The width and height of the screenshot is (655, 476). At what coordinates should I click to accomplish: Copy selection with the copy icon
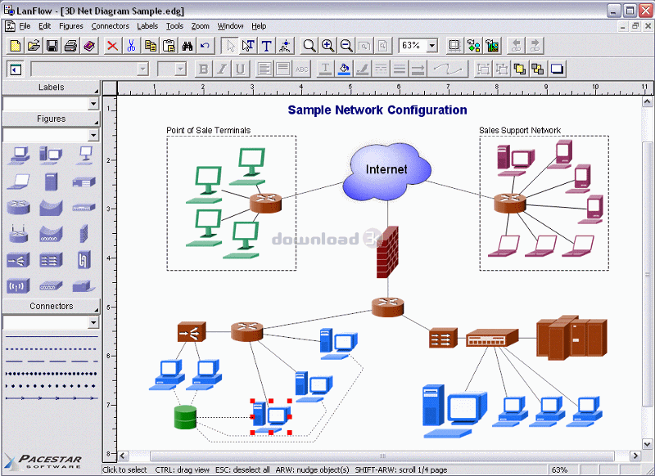click(151, 46)
